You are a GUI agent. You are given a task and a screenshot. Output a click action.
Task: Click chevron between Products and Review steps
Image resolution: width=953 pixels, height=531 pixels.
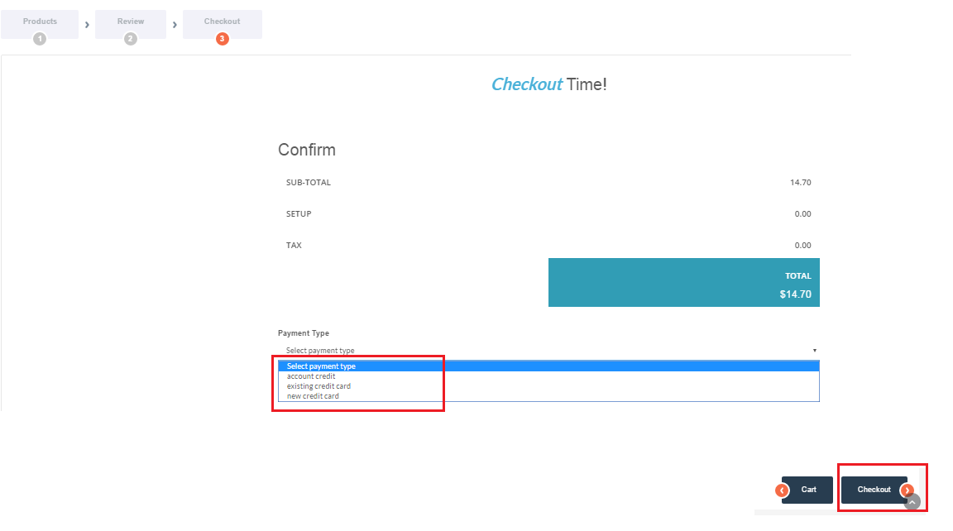(87, 25)
